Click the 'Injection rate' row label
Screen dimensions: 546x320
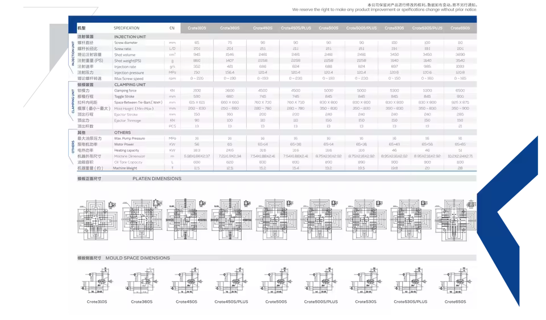(125, 67)
